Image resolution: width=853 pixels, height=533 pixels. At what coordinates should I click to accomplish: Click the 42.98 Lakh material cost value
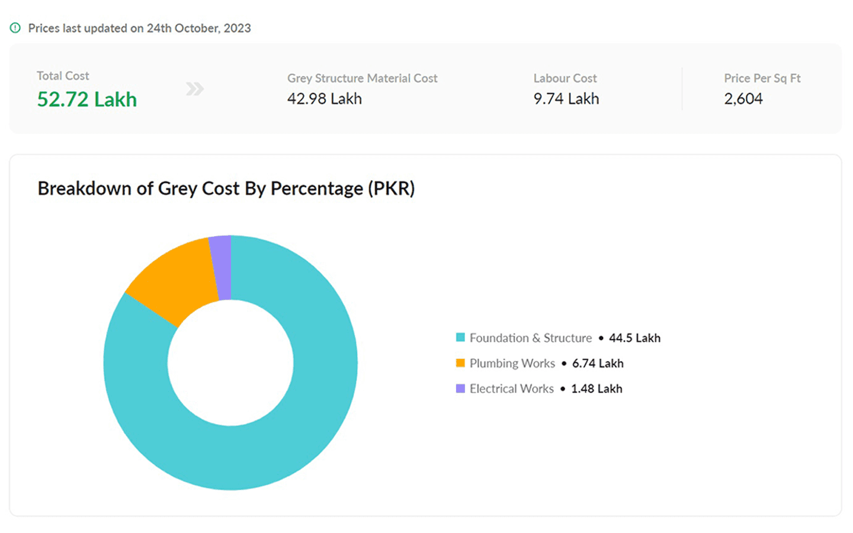coord(324,99)
